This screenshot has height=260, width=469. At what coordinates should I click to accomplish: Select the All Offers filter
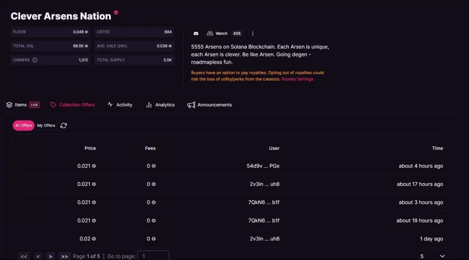pos(24,125)
